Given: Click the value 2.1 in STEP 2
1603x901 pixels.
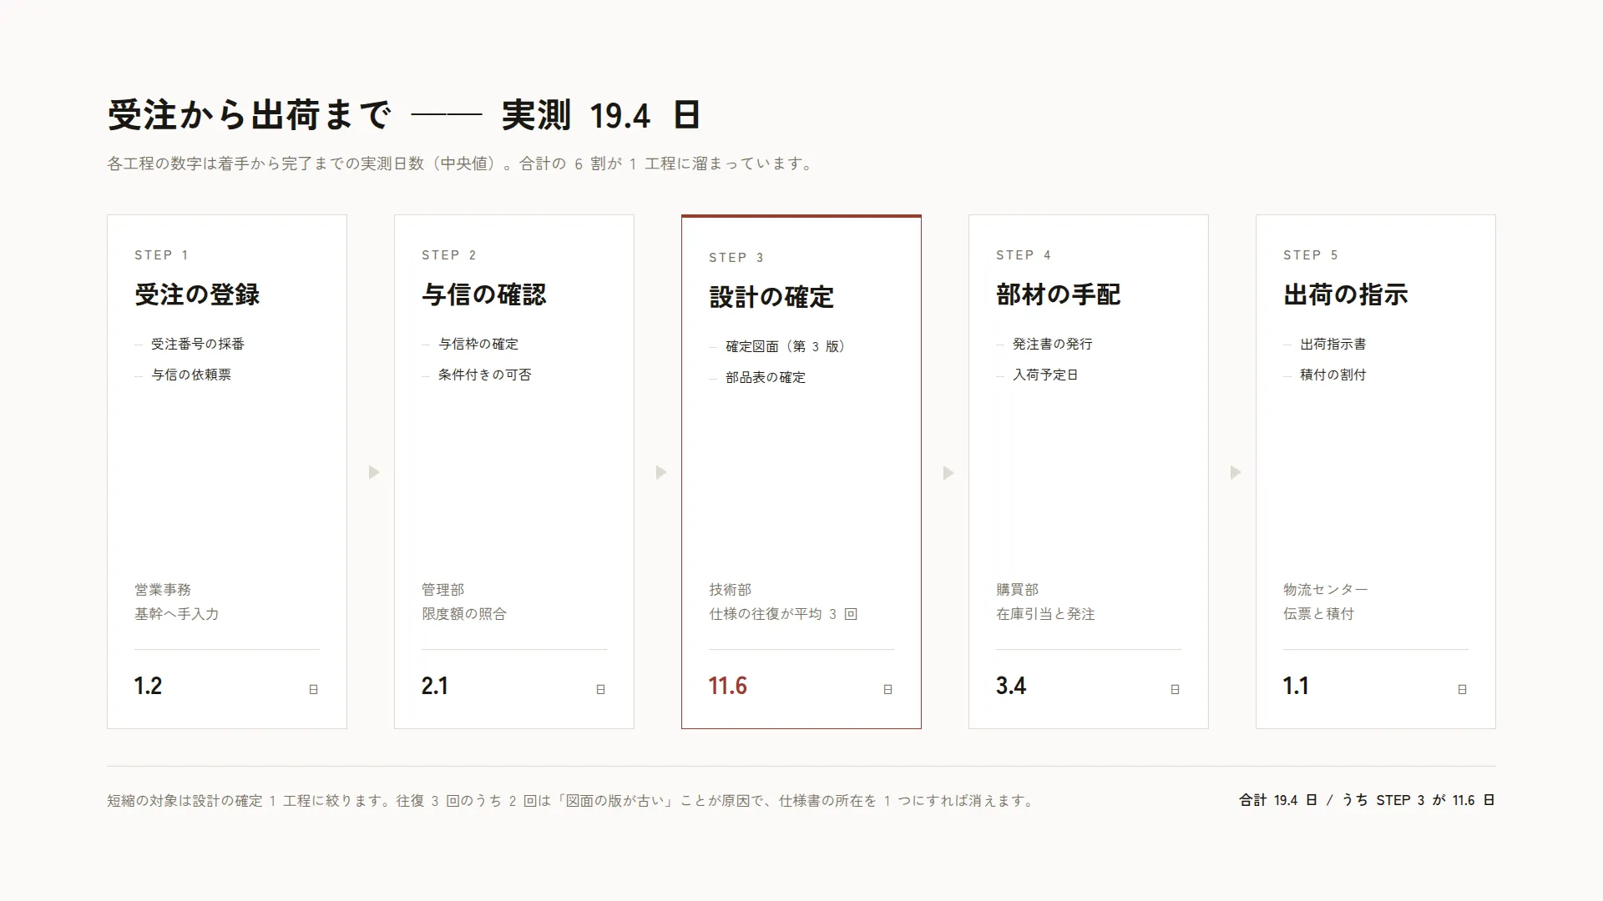Looking at the screenshot, I should pyautogui.click(x=435, y=686).
